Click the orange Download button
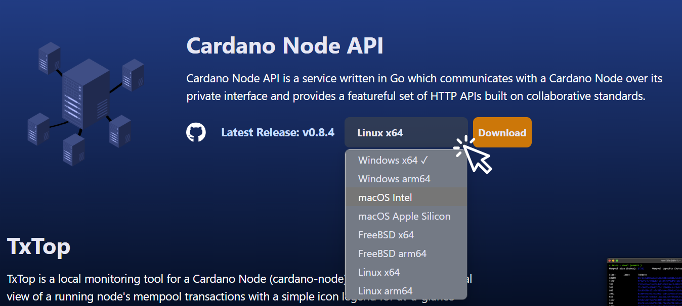 (502, 132)
